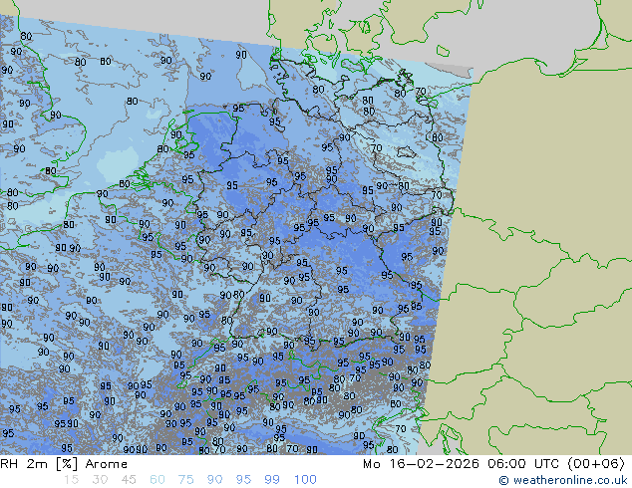The image size is (632, 488).
Task: Click the Arome model name
Action: [107, 464]
